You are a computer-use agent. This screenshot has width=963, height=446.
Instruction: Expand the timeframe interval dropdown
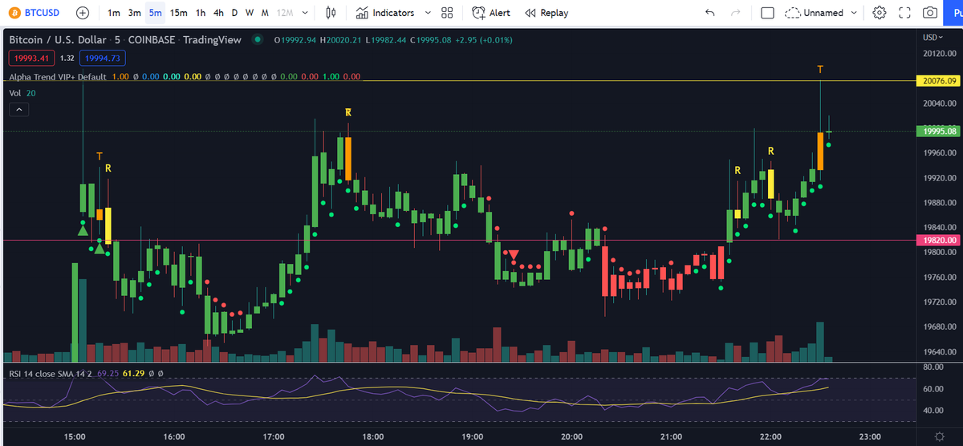[x=304, y=13]
